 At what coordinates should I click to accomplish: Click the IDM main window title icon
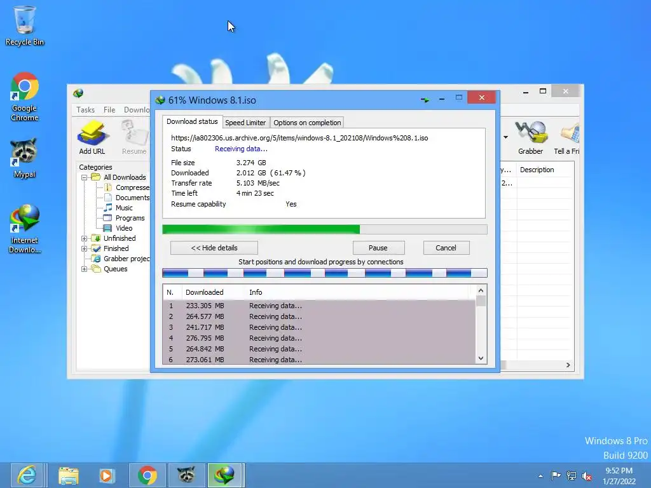[x=78, y=93]
